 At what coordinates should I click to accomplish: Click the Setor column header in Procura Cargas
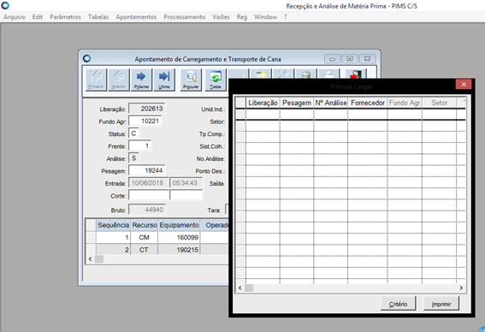click(x=439, y=103)
